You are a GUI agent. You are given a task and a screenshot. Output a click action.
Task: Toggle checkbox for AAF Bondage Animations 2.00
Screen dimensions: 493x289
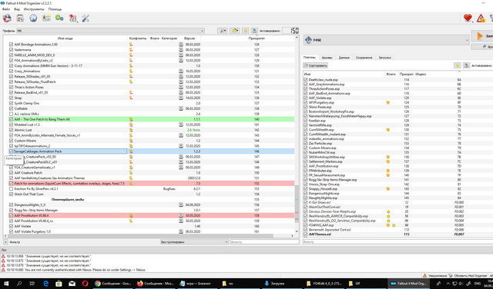click(11, 45)
